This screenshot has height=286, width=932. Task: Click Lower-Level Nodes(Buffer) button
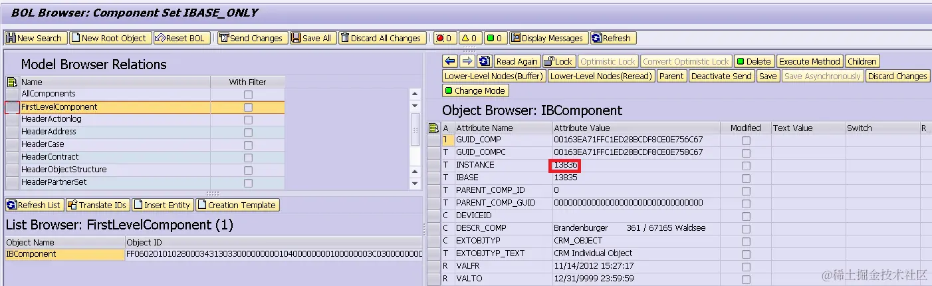click(494, 76)
